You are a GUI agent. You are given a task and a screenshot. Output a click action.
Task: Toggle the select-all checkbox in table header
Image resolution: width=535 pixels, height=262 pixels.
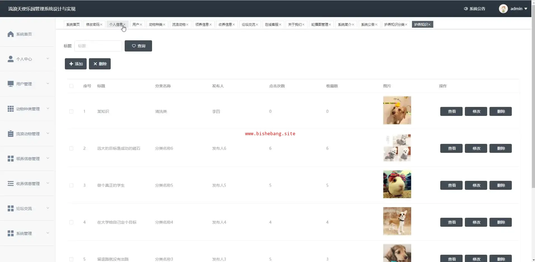click(71, 86)
